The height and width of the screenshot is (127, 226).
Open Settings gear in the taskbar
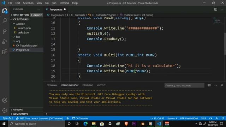click(x=110, y=124)
